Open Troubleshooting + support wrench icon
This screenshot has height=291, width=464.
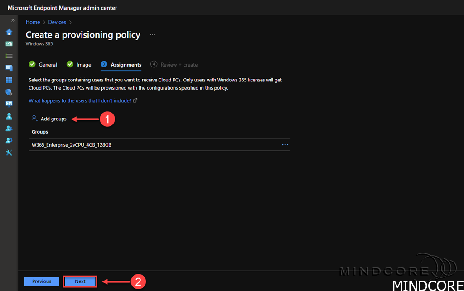point(9,153)
